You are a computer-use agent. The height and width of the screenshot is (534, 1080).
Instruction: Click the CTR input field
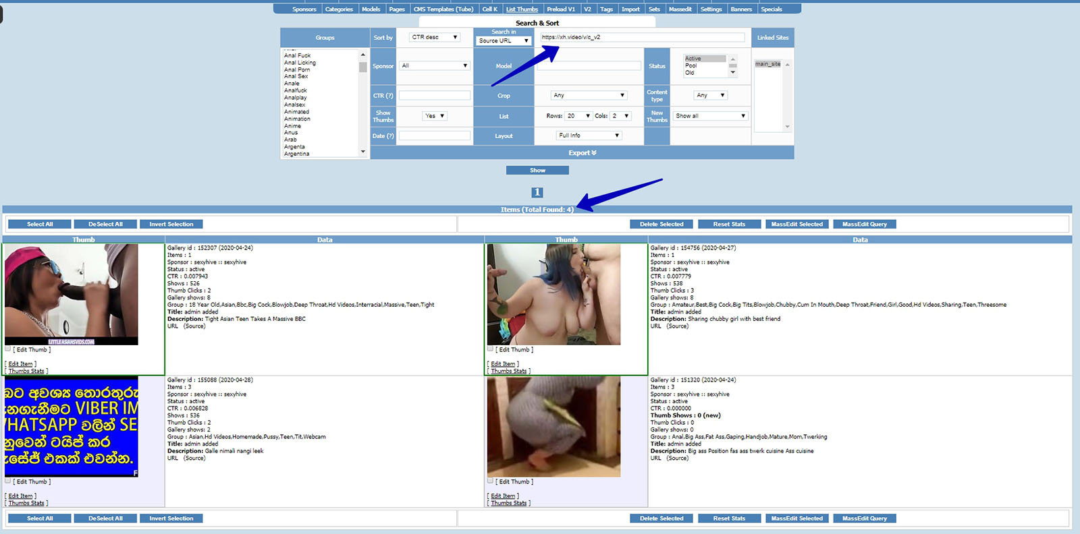(434, 96)
